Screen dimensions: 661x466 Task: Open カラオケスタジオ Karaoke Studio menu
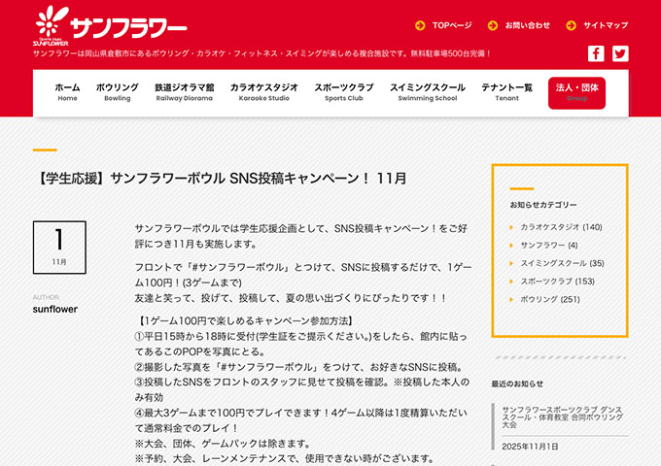pyautogui.click(x=263, y=92)
